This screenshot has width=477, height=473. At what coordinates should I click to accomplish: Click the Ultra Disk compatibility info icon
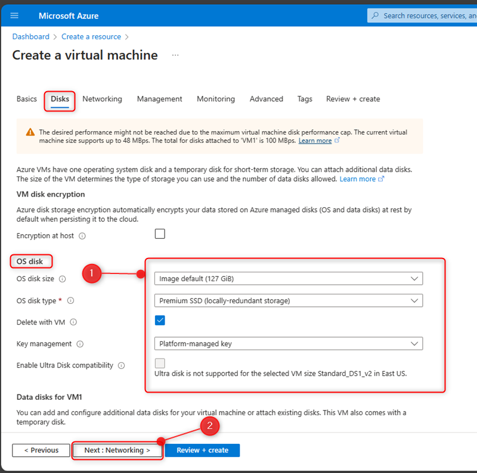click(x=121, y=366)
